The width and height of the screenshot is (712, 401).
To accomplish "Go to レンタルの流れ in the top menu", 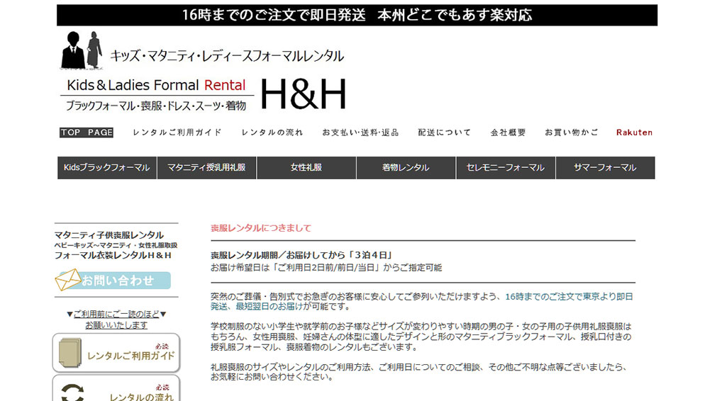I will tap(272, 132).
